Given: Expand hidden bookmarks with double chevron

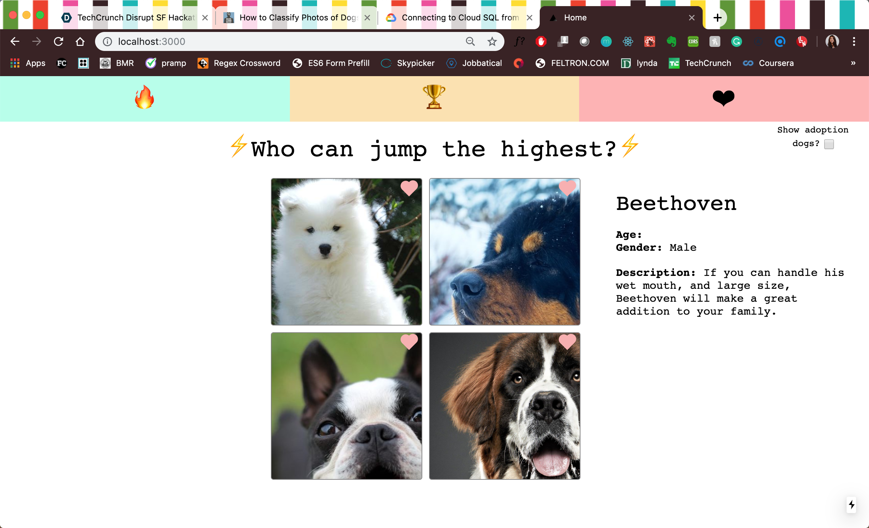Looking at the screenshot, I should click(853, 63).
